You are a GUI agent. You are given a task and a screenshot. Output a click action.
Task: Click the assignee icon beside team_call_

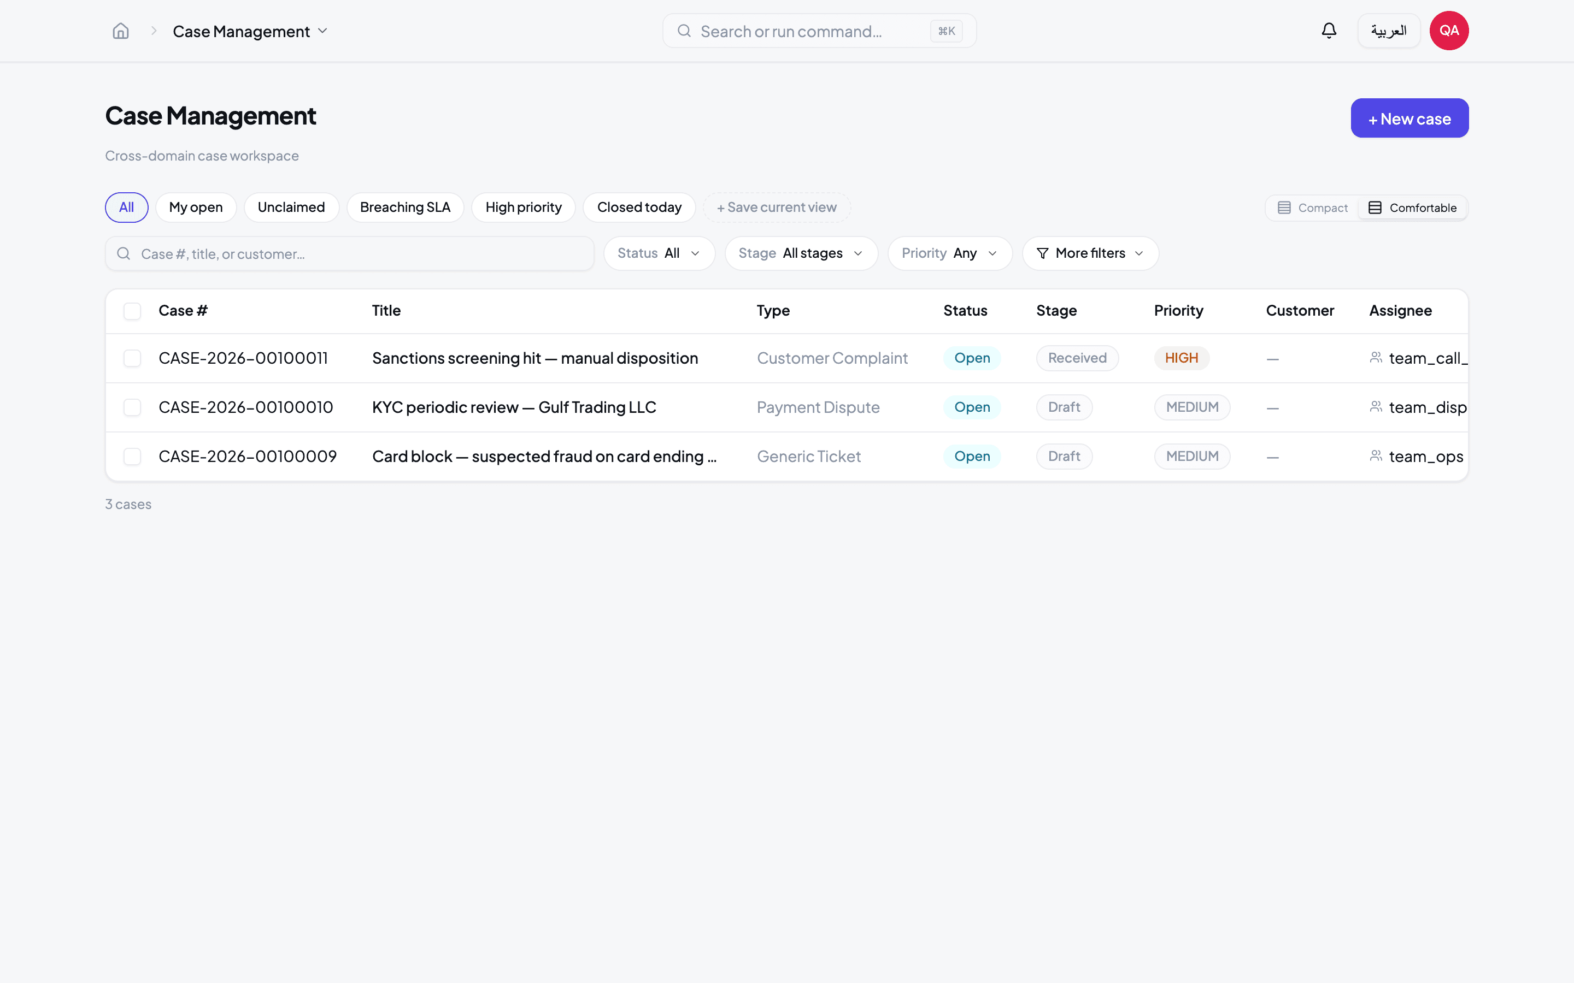1376,358
